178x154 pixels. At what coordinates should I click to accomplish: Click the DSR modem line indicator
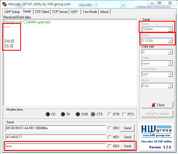[78, 114]
